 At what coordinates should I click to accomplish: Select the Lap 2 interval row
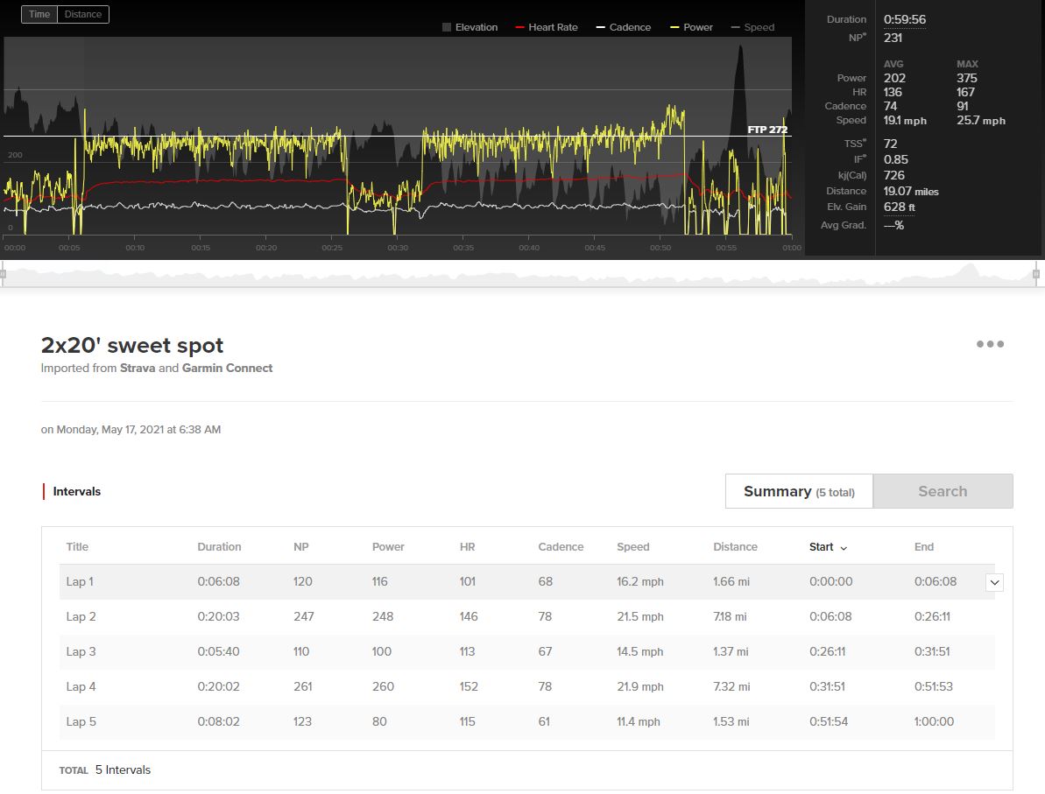(x=526, y=617)
